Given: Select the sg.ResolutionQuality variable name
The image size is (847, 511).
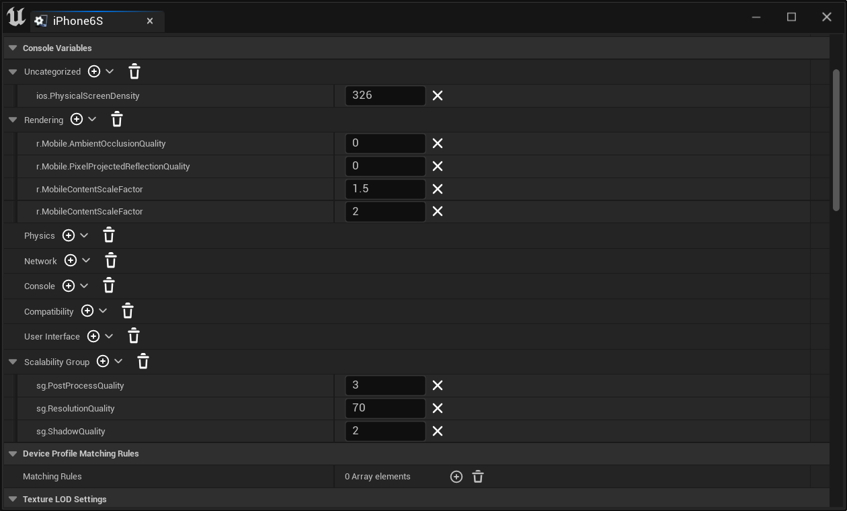Looking at the screenshot, I should click(x=75, y=409).
